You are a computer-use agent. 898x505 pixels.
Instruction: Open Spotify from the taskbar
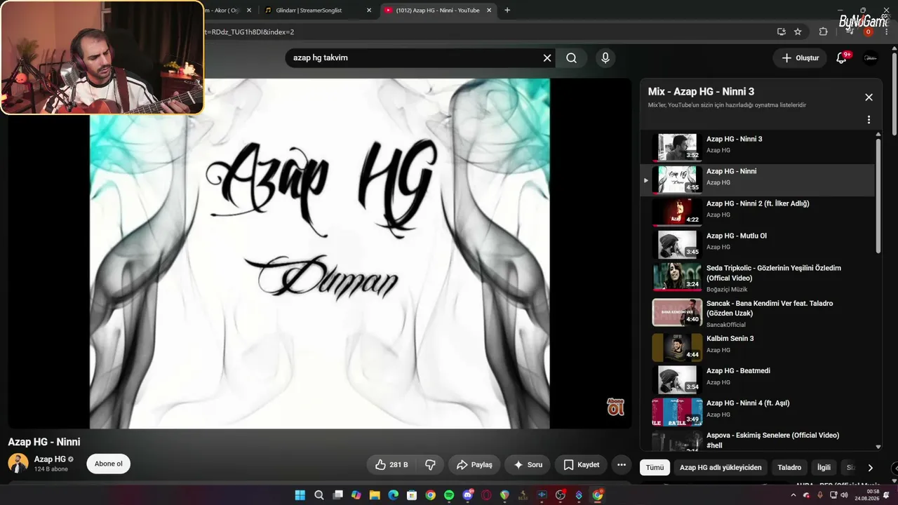click(x=449, y=495)
